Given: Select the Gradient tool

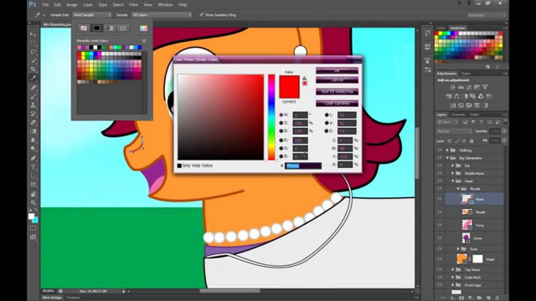Looking at the screenshot, I should 33,131.
